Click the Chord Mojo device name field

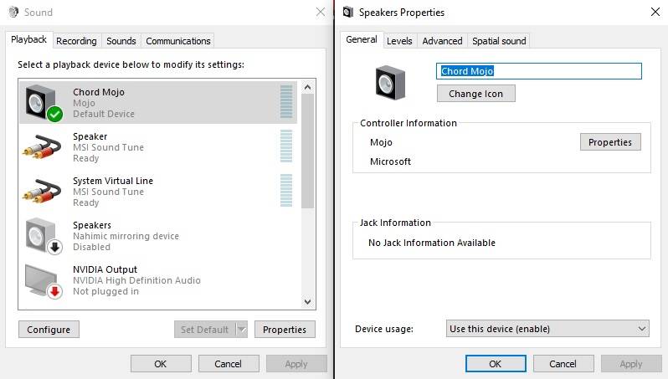click(x=539, y=71)
